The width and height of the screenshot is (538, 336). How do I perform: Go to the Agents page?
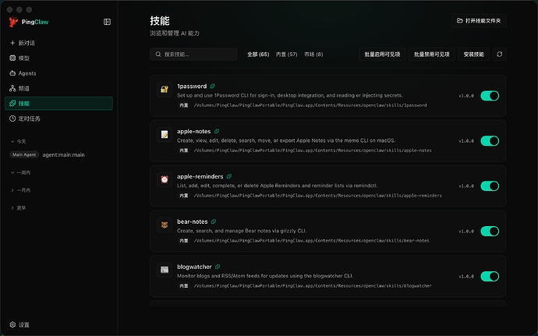pos(58,73)
